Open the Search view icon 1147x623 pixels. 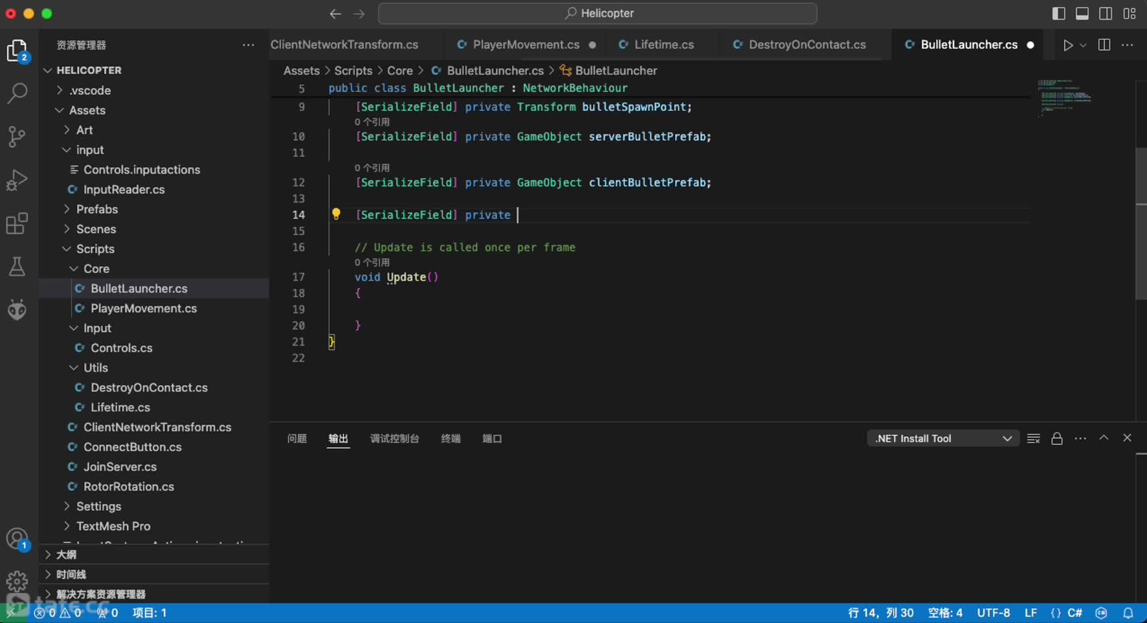point(17,93)
